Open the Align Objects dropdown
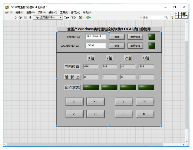 pos(67,17)
